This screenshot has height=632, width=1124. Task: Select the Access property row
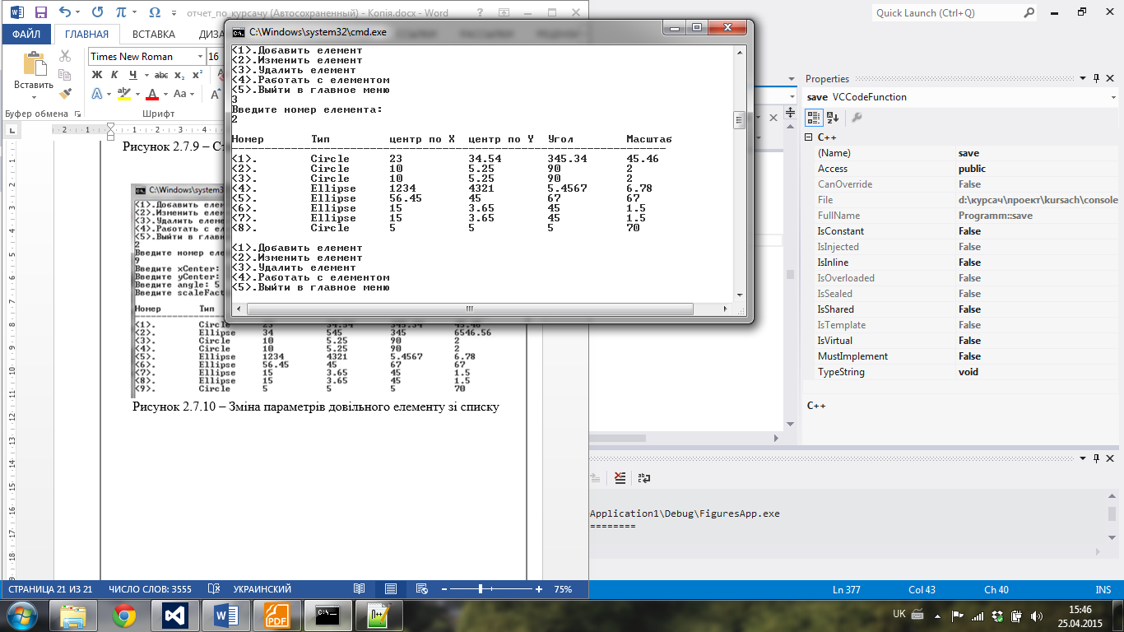[x=967, y=169]
